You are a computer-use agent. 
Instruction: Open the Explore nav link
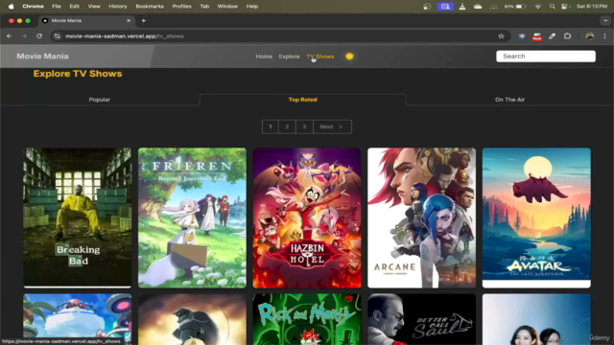(289, 57)
